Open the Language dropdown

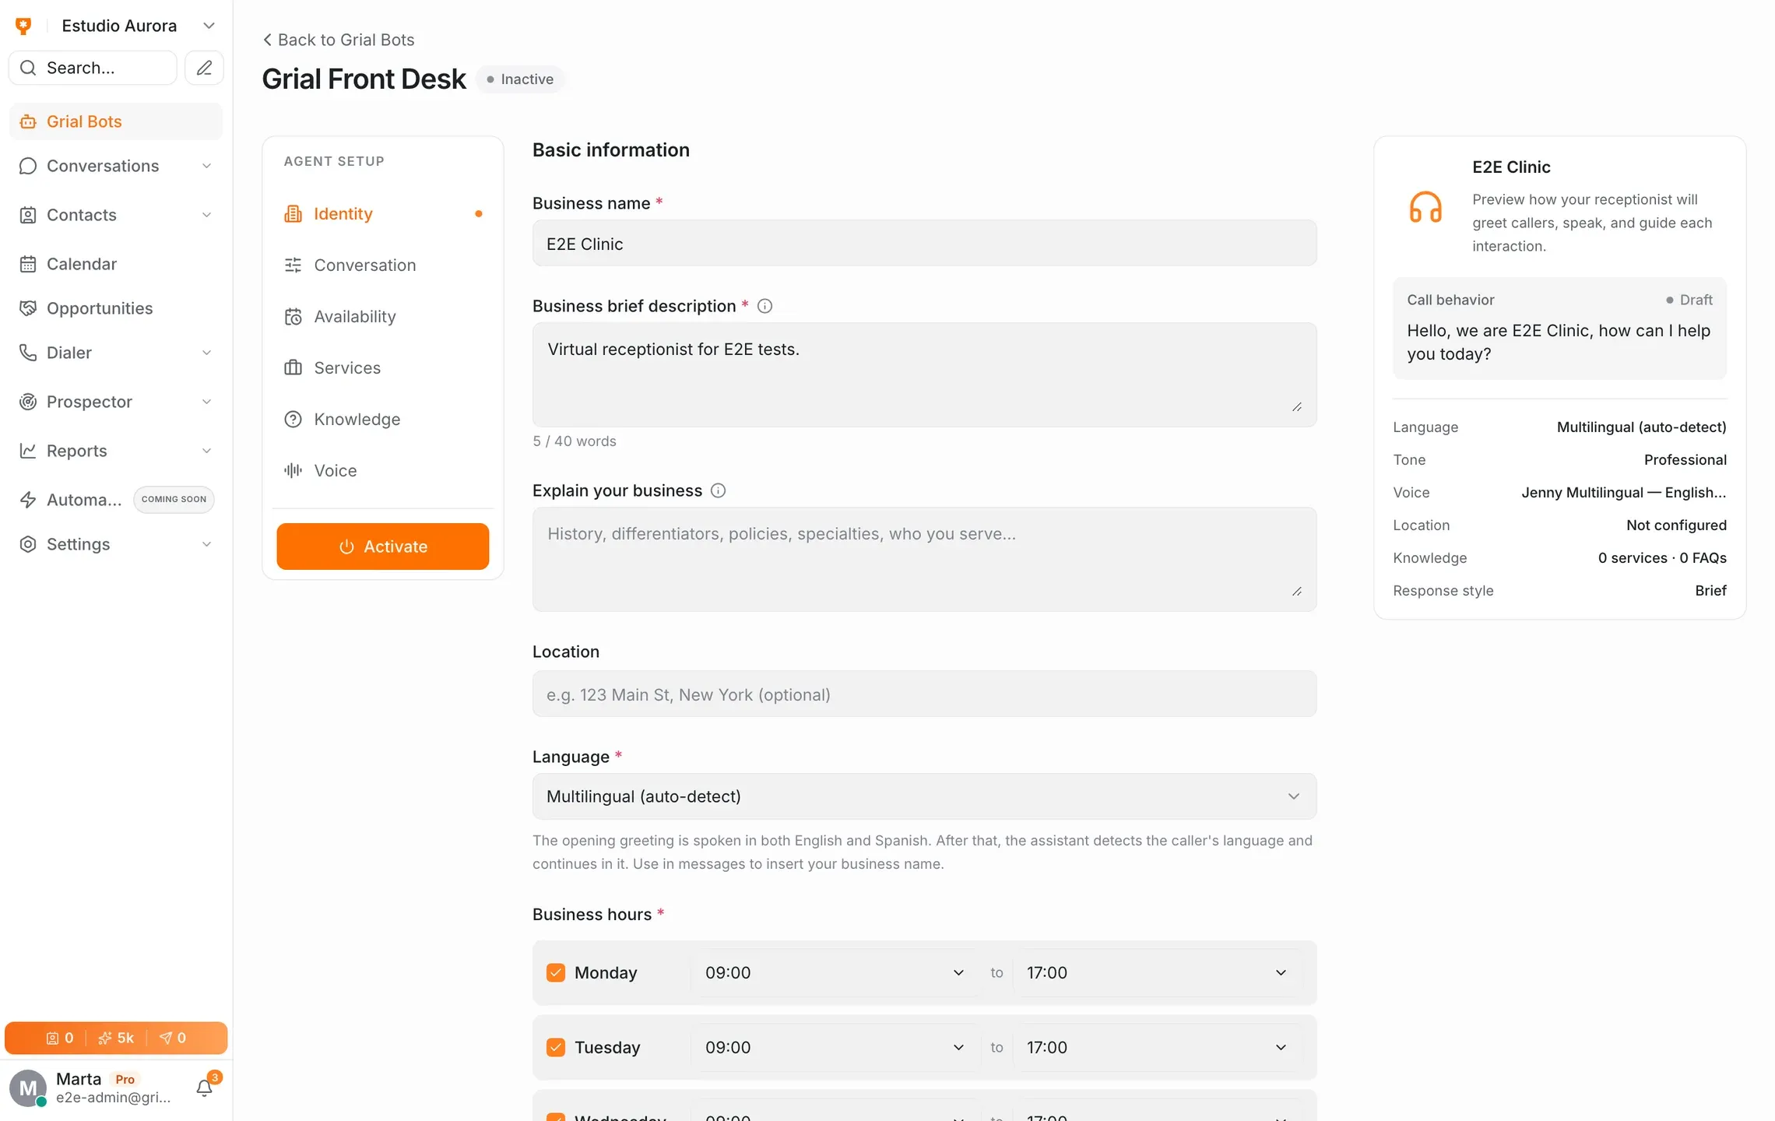click(924, 796)
